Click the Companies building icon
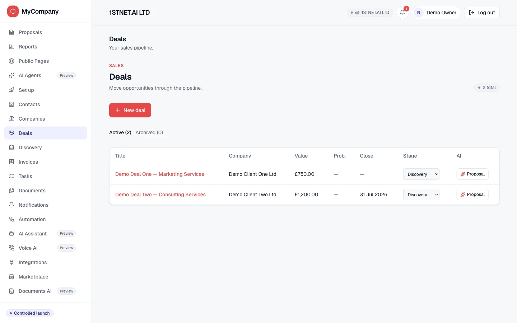This screenshot has height=323, width=517. coord(11,119)
